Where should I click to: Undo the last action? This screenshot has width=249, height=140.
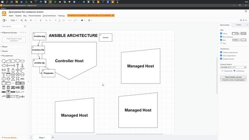[31, 20]
